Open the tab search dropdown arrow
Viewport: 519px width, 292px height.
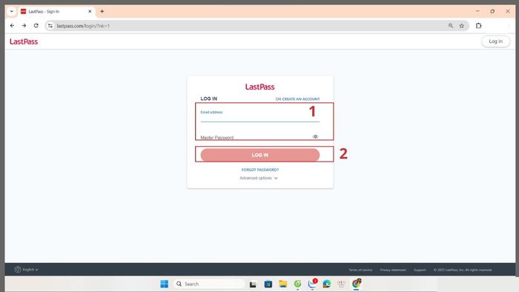point(12,11)
